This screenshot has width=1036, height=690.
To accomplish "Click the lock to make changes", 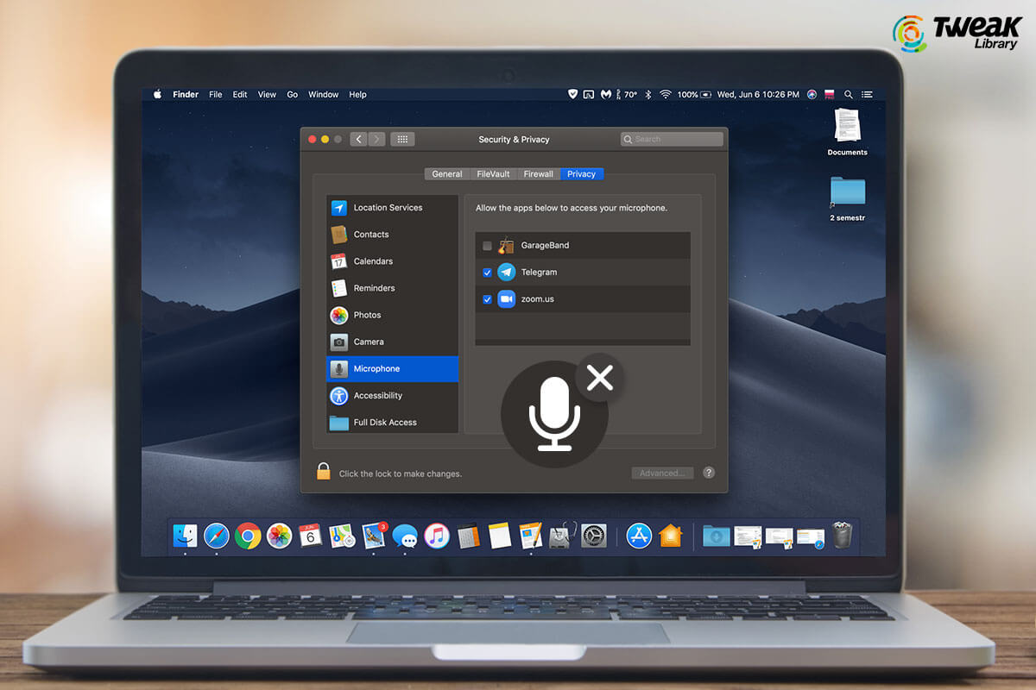I will [324, 470].
